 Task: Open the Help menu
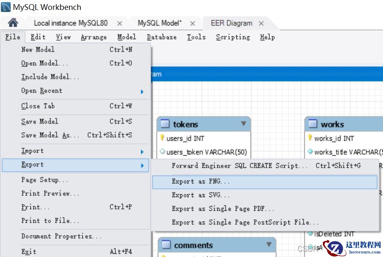267,37
